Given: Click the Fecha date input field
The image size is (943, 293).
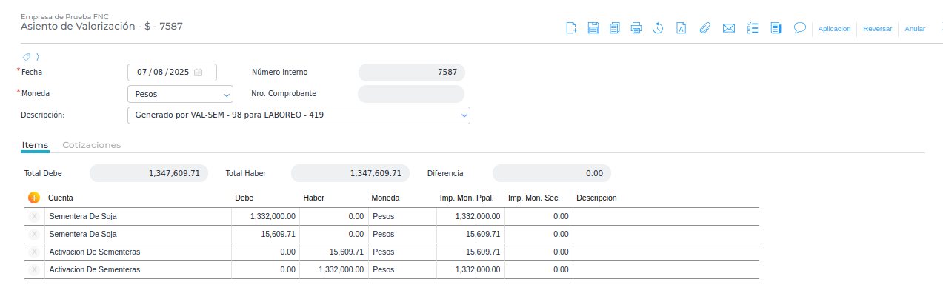Looking at the screenshot, I should point(173,73).
